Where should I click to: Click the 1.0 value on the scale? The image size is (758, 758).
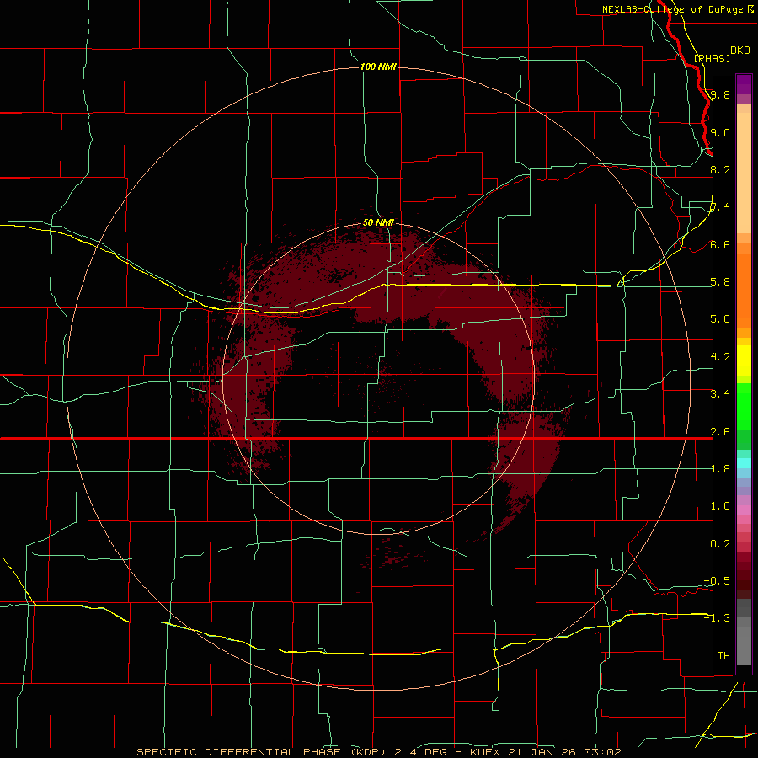pos(720,506)
